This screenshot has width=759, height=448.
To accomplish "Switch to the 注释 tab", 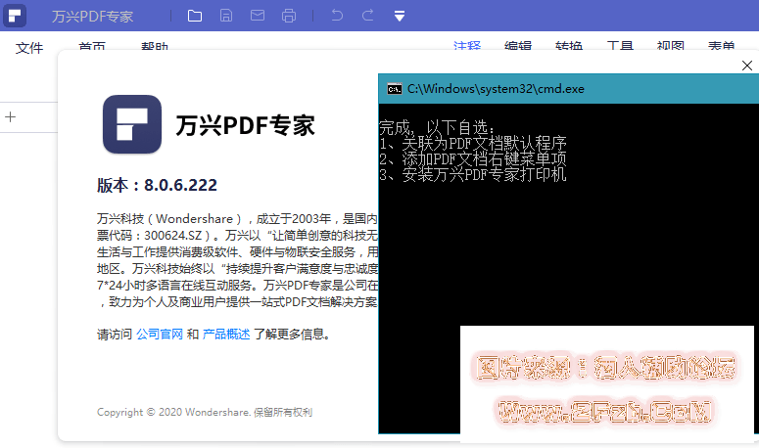I will 467,46.
